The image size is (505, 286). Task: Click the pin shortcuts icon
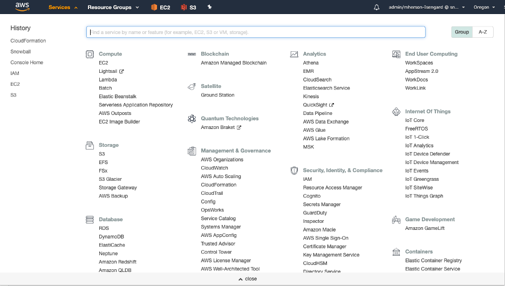coord(210,7)
